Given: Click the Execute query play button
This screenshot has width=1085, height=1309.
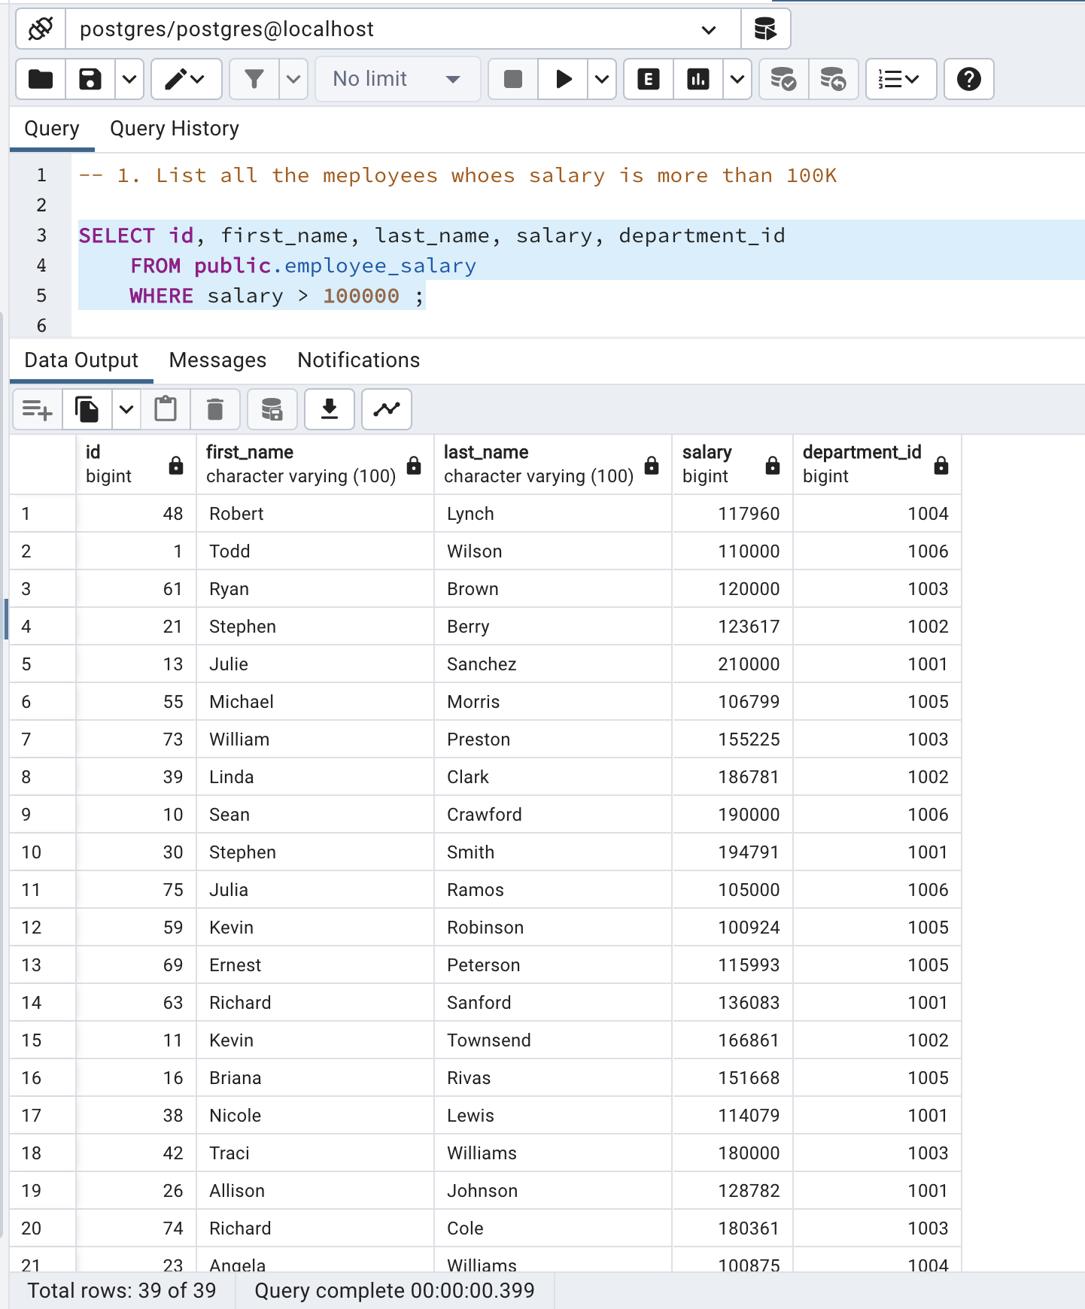Looking at the screenshot, I should pos(563,79).
